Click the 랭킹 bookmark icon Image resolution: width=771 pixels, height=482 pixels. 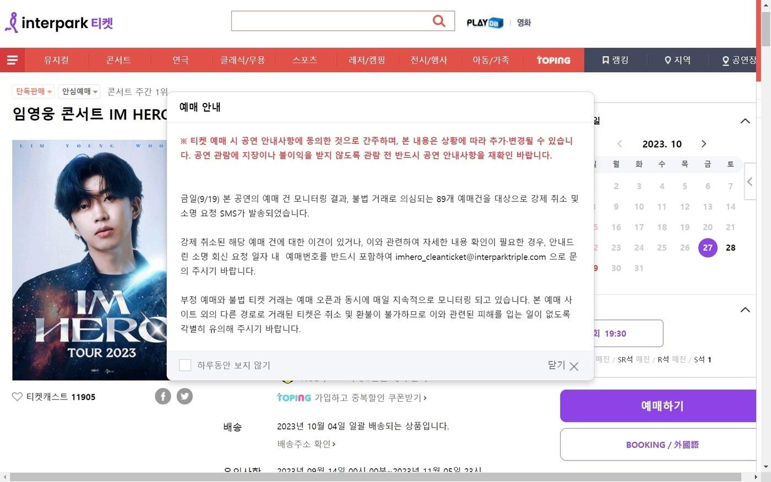click(x=607, y=60)
